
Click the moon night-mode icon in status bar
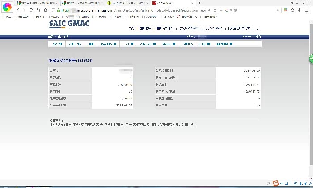pos(287,184)
